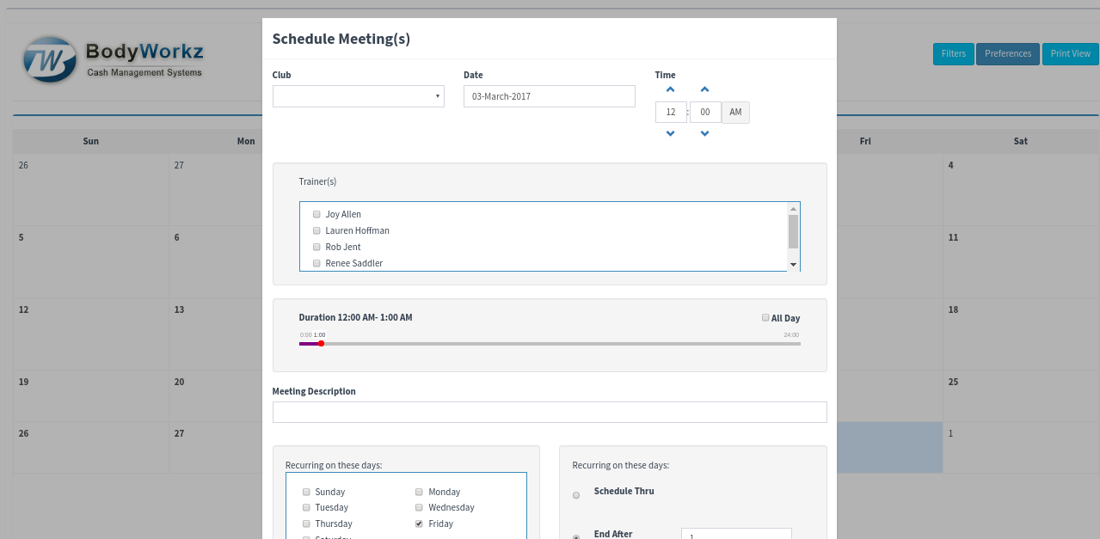Check the Sunday recurring checkbox
The image size is (1100, 539).
(306, 492)
